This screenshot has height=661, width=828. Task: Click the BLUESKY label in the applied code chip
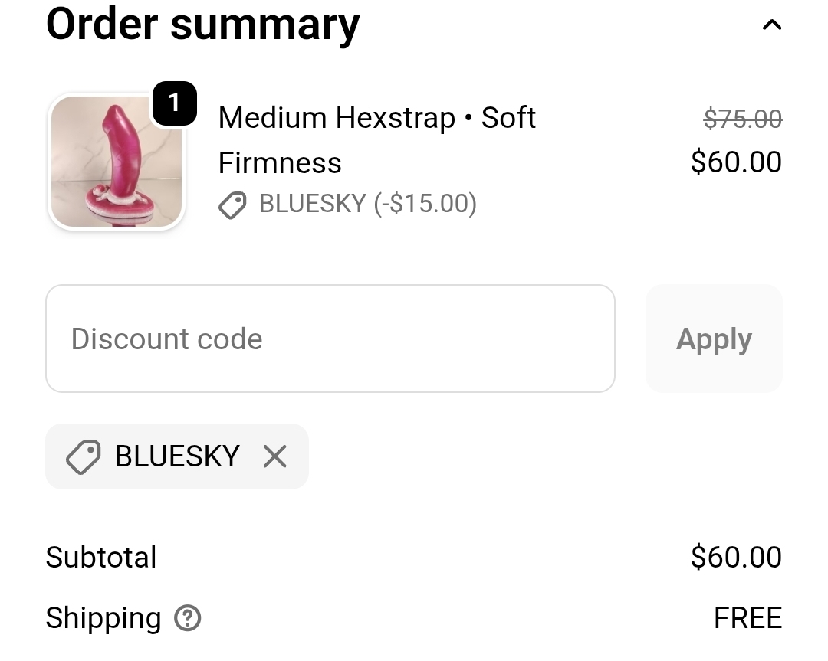[x=177, y=456]
